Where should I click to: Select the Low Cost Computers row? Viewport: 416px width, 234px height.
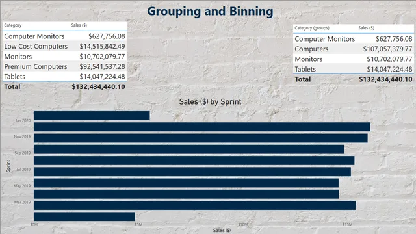point(65,46)
